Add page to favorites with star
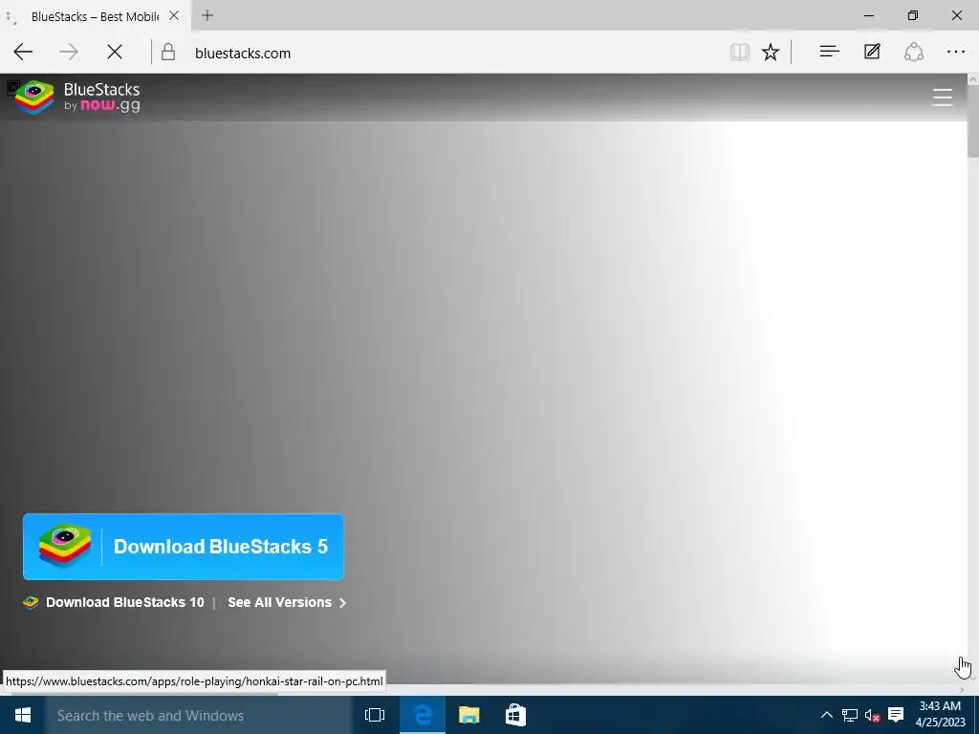979x734 pixels. (771, 52)
